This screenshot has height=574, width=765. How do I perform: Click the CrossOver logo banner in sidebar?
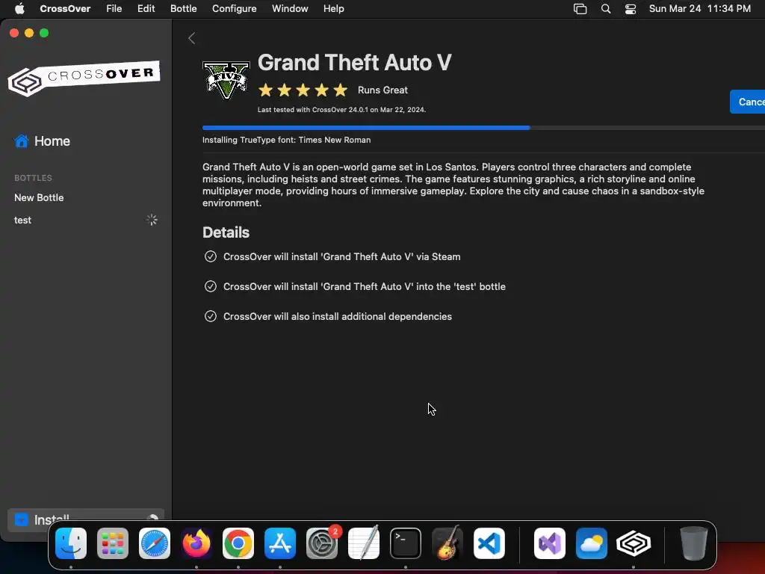click(84, 78)
